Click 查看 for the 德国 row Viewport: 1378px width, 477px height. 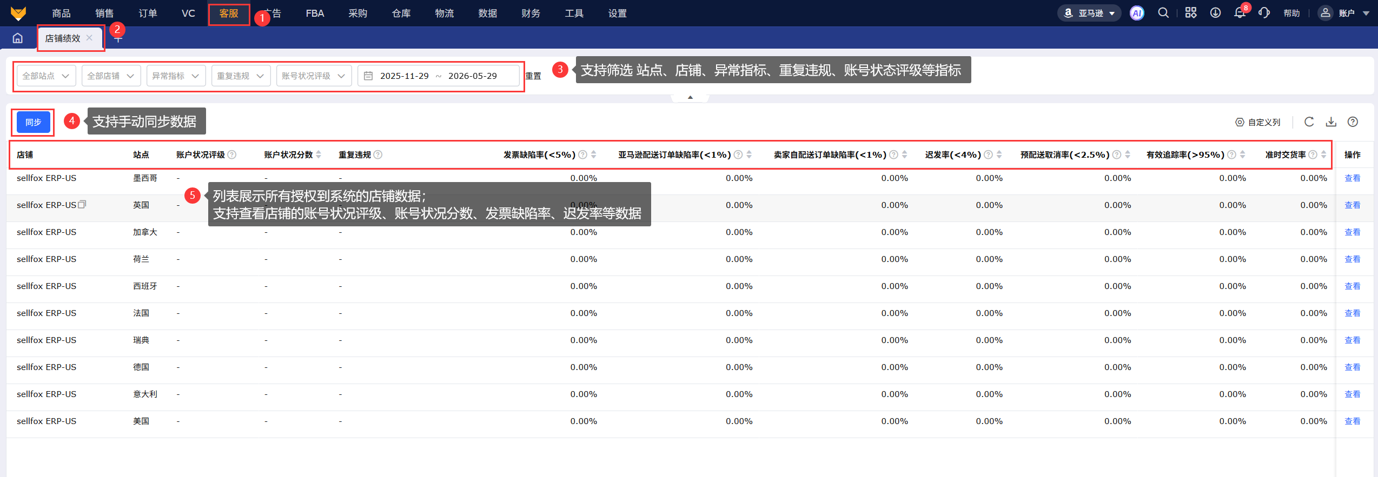pyautogui.click(x=1352, y=367)
